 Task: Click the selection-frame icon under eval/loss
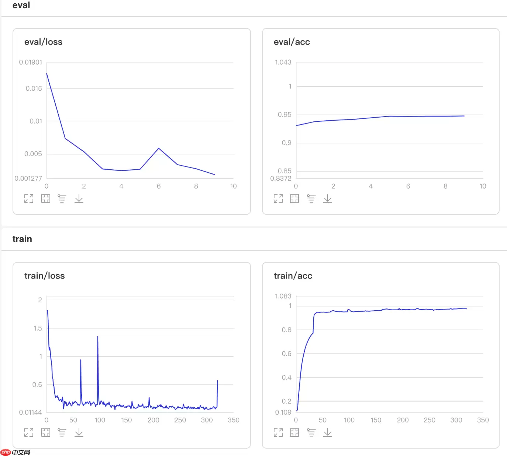[x=46, y=198]
